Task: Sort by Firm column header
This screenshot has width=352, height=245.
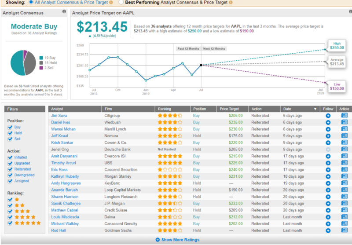Action: [128, 109]
